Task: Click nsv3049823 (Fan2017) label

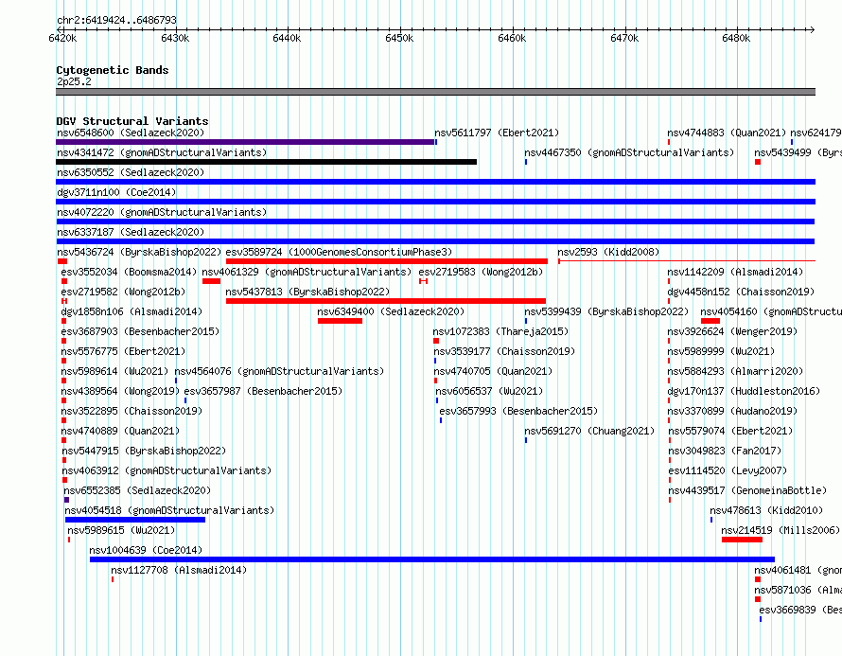Action: click(x=725, y=451)
